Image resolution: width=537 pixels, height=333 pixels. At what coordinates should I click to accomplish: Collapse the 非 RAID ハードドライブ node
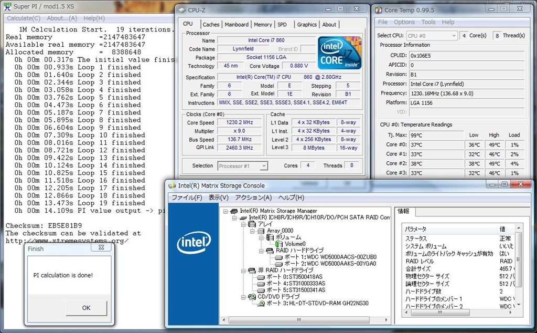(243, 270)
